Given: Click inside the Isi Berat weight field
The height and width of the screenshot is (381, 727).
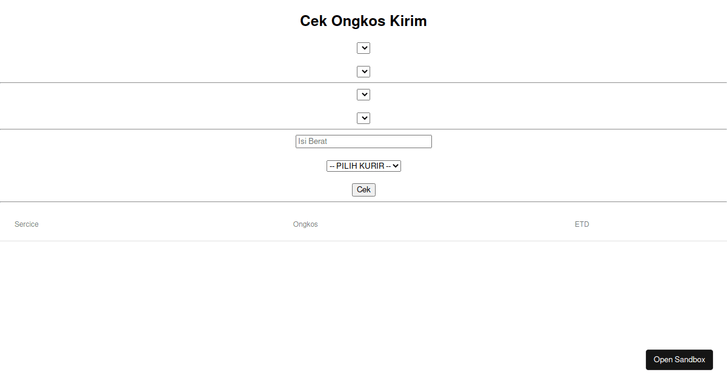Looking at the screenshot, I should point(363,141).
